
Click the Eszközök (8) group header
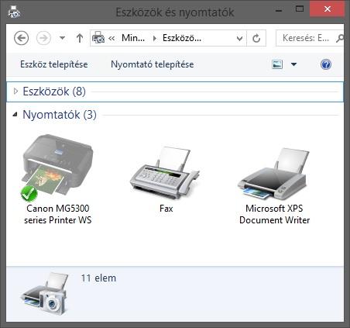tap(175, 91)
